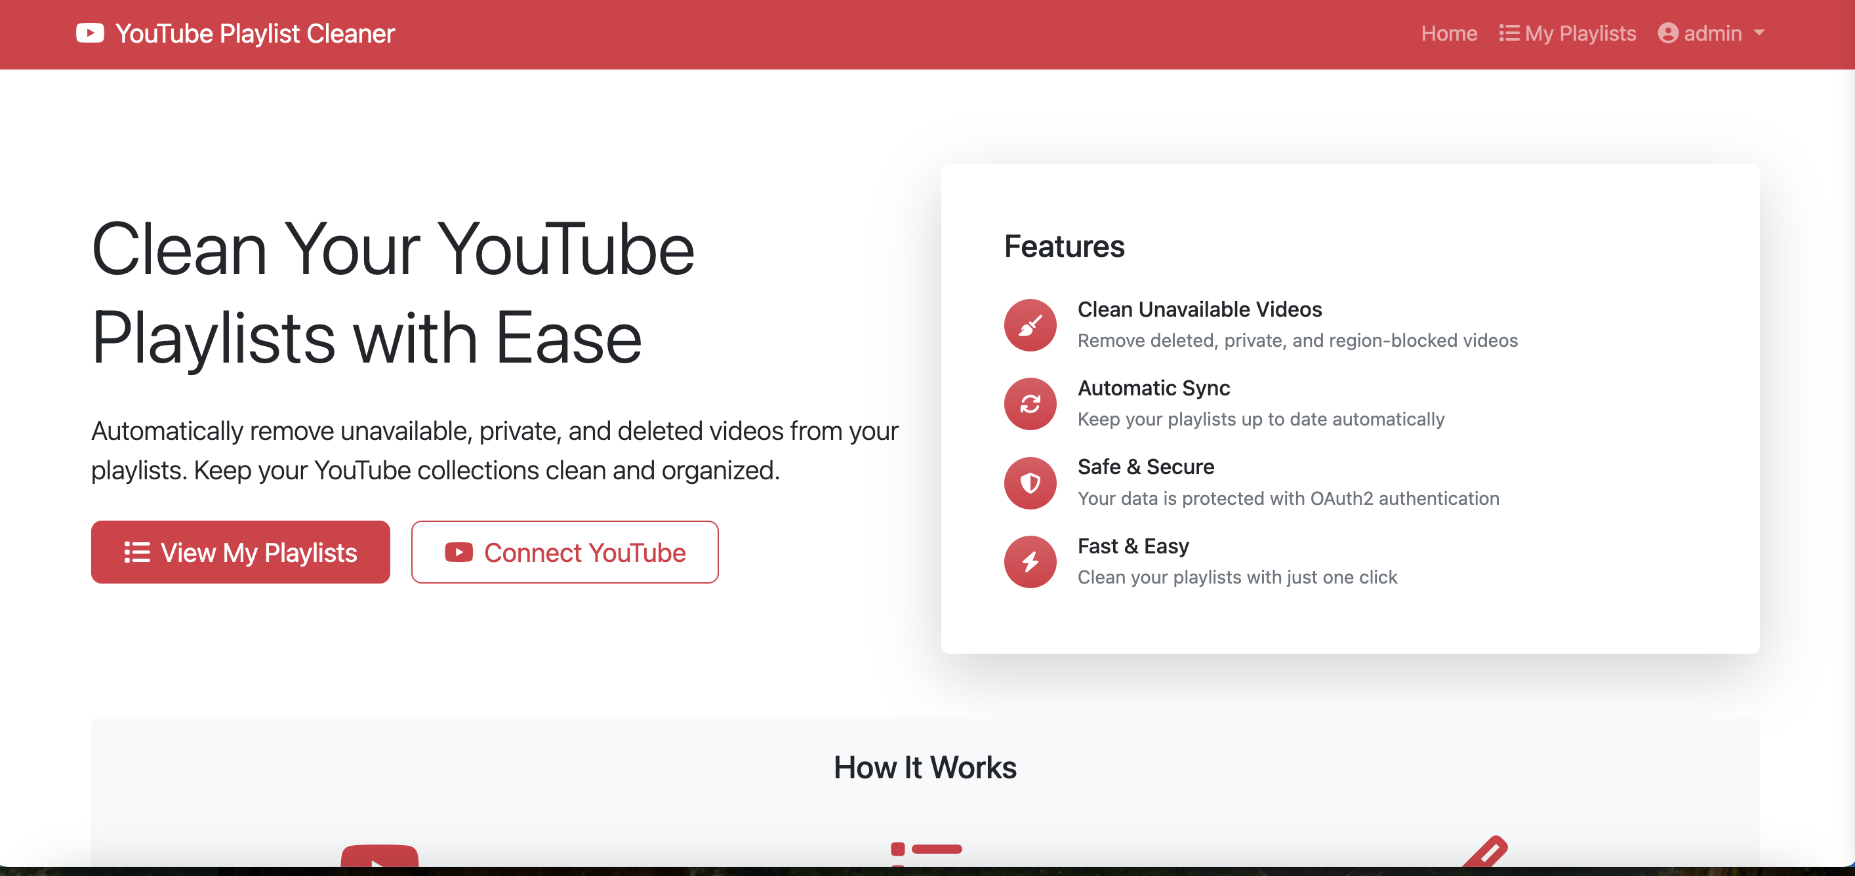This screenshot has width=1855, height=876.
Task: Click the Safe & Secure title
Action: pos(1146,467)
